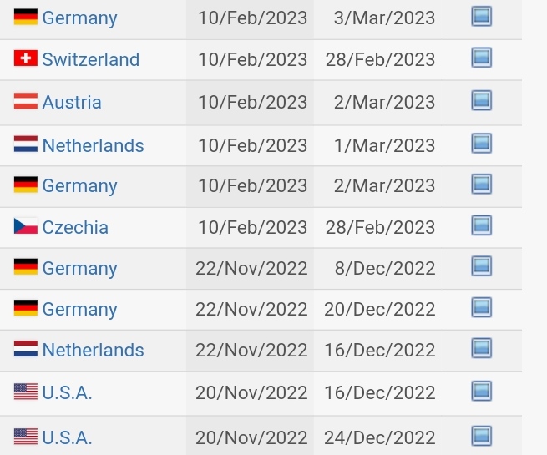The image size is (547, 455).
Task: Click Netherlands link dated 1/Mar/2023
Action: tap(93, 145)
